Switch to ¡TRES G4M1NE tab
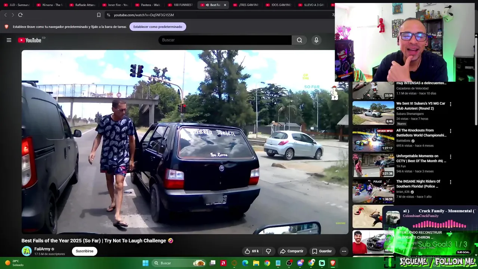 [246, 5]
